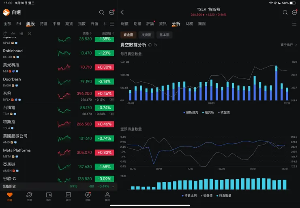Image resolution: width=300 pixels, height=208 pixels.
Task: Select the 期貨 watchlist tab
Action: (69, 24)
